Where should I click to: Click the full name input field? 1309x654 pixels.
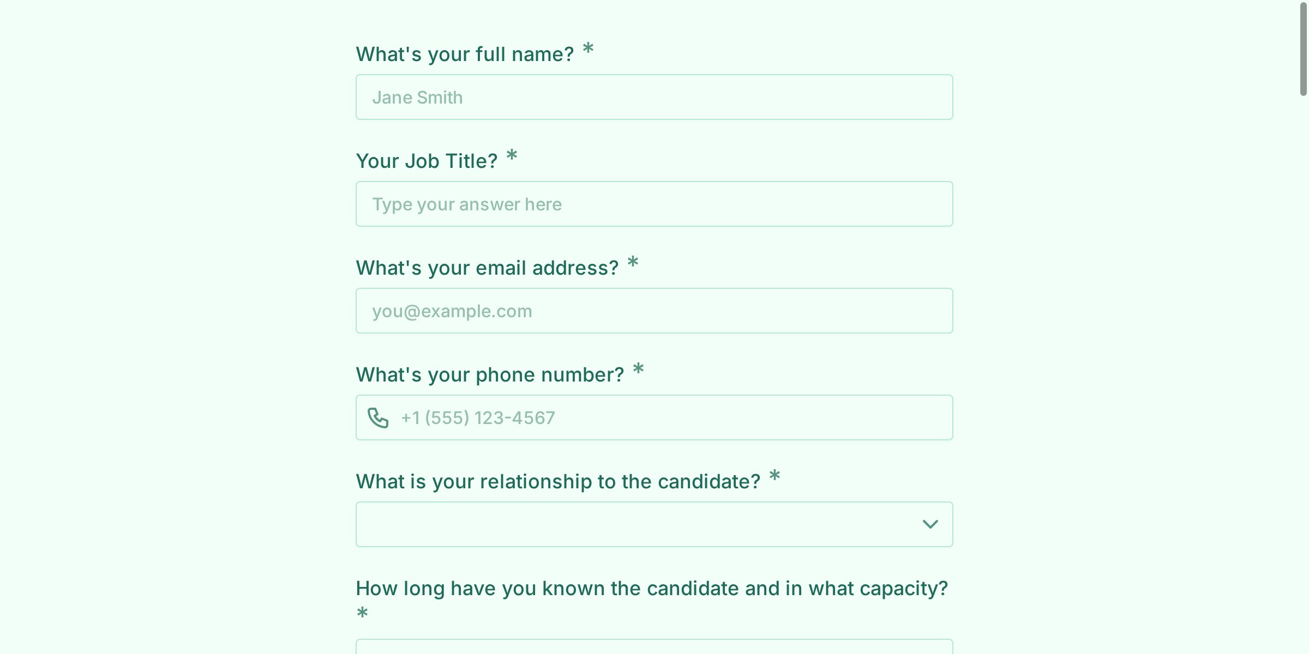tap(654, 98)
